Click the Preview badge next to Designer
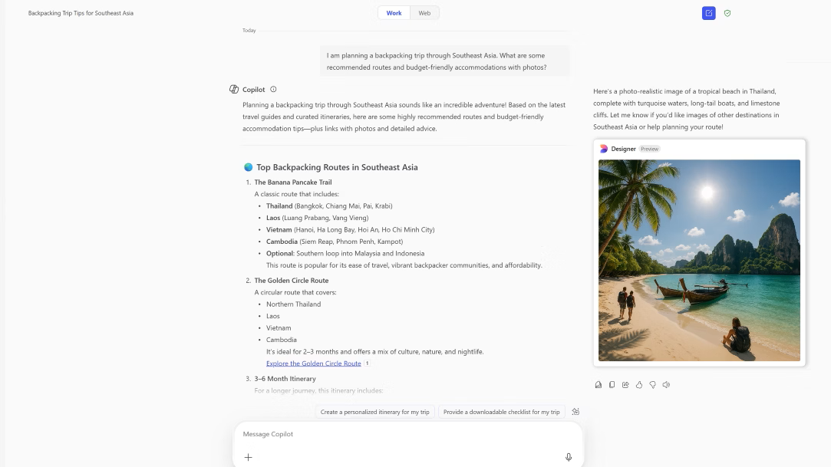Screen dimensions: 831x467 649,149
